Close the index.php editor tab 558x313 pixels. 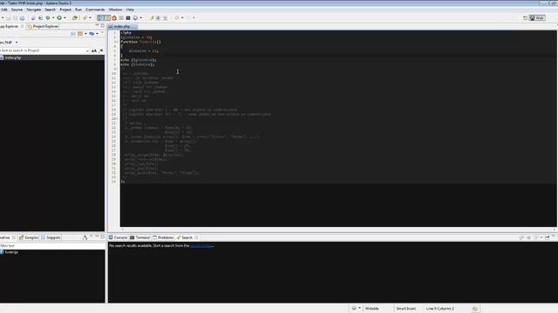click(134, 27)
